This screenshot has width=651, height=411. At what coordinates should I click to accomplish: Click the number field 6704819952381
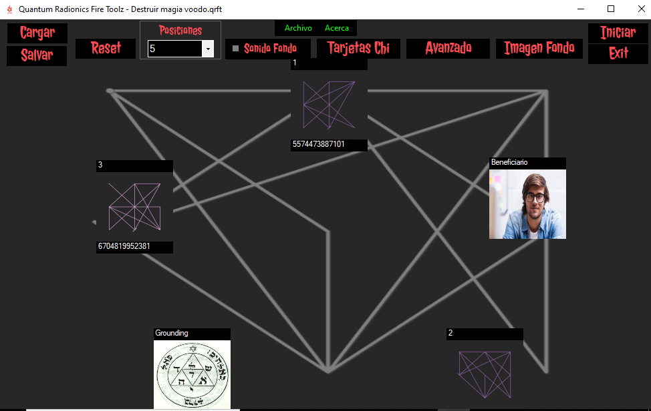point(134,247)
